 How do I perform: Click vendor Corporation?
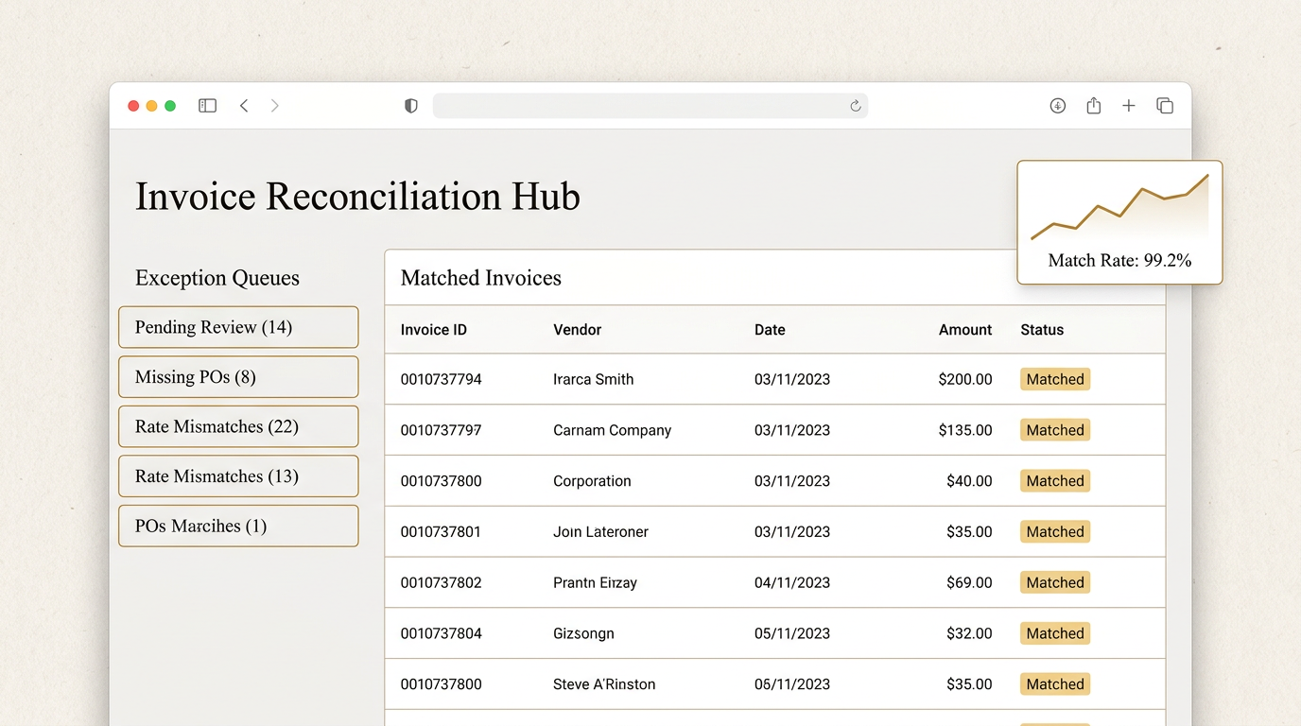(x=592, y=481)
